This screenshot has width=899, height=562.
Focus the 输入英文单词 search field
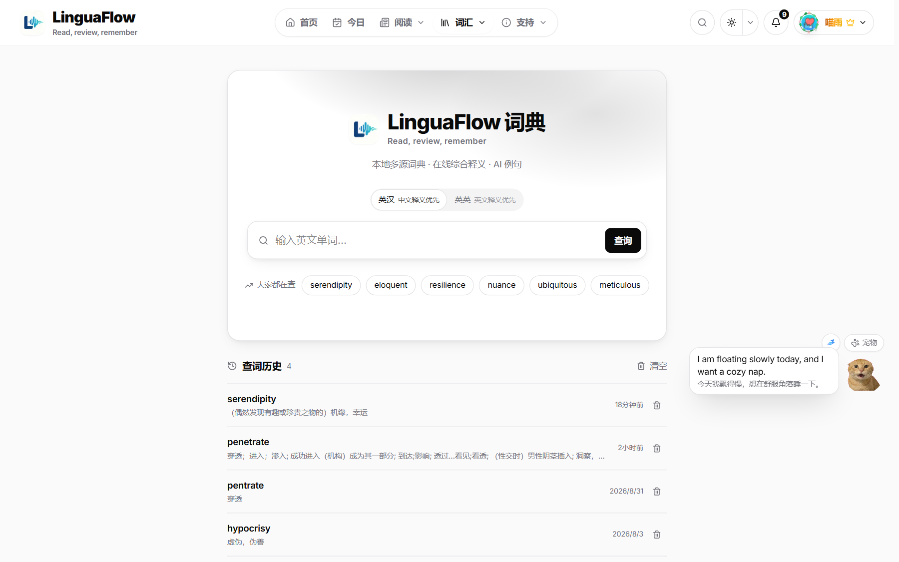437,240
